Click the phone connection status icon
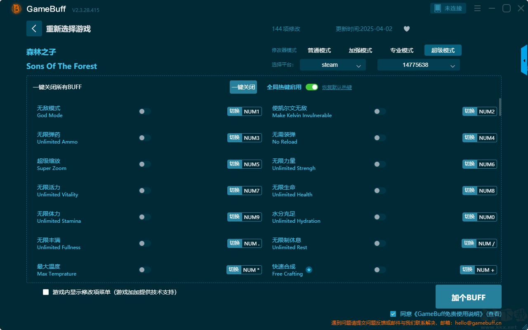Image resolution: width=528 pixels, height=330 pixels. click(x=438, y=8)
